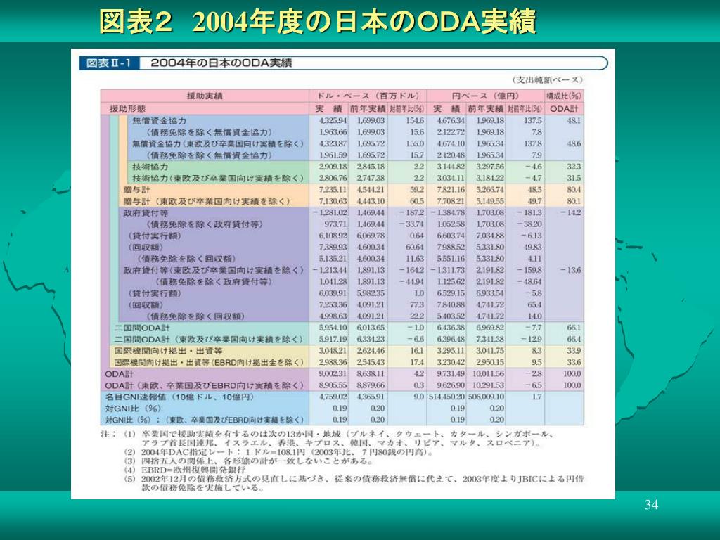Click slide title 図表2 2004年度の日本のODA実績
720x540 pixels.
click(x=318, y=21)
